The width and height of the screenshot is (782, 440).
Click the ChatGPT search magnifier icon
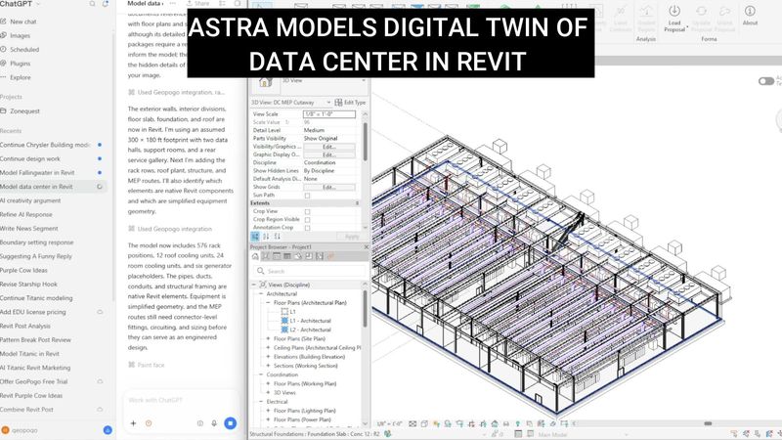pos(92,4)
